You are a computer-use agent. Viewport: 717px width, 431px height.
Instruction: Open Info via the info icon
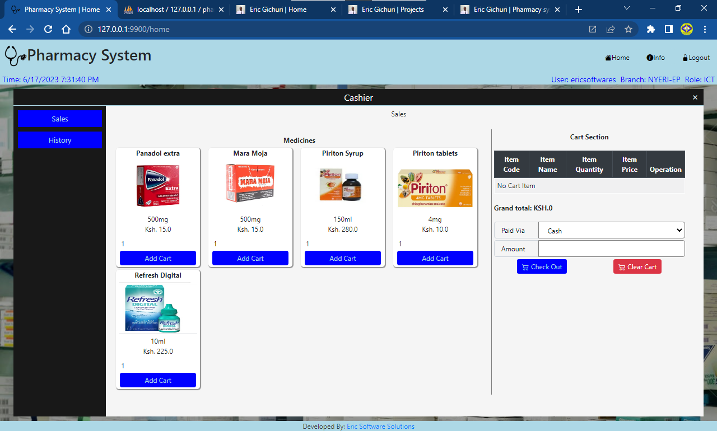coord(650,58)
